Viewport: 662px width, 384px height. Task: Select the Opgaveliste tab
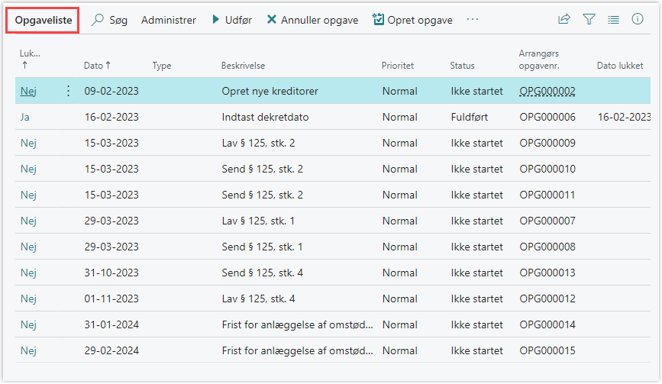[x=43, y=20]
